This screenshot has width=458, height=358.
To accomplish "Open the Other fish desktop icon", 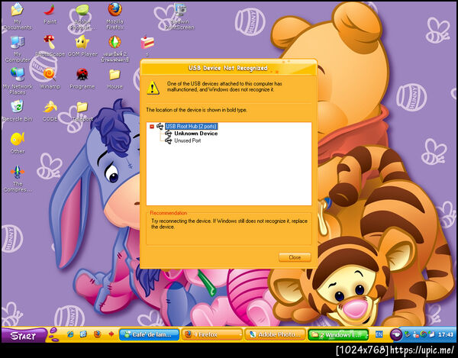I will pos(18,144).
